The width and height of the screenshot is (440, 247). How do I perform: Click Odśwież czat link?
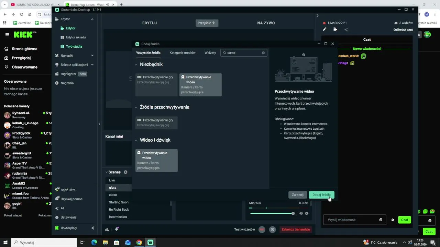click(x=403, y=30)
